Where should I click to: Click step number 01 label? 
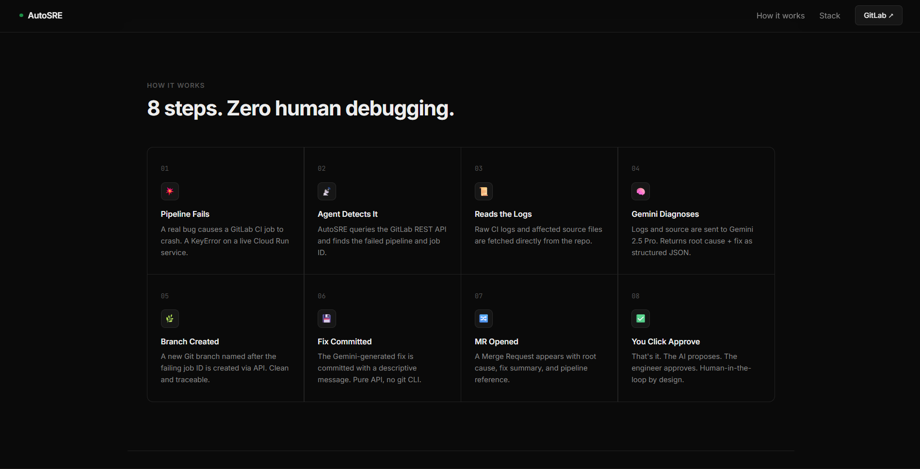click(x=165, y=168)
